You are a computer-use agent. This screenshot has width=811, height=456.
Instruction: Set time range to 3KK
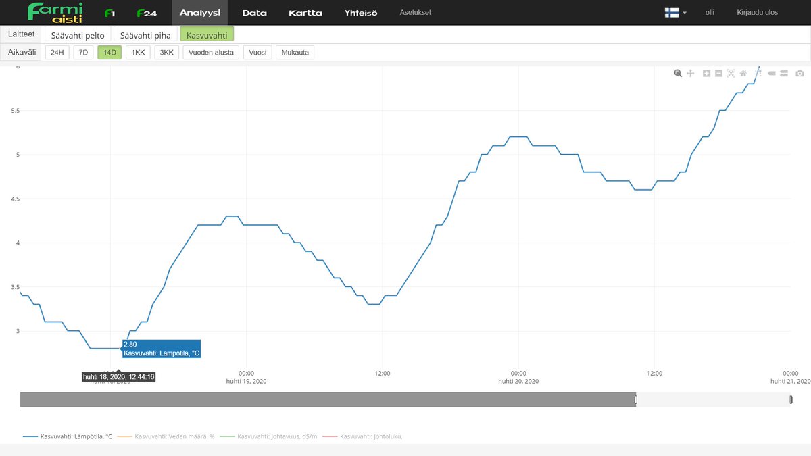click(x=167, y=52)
